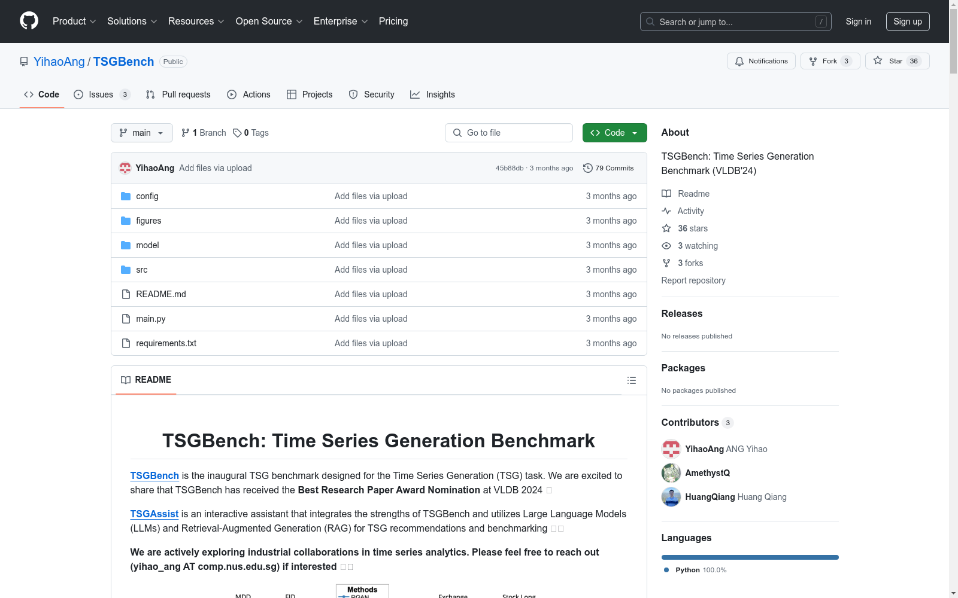Fork the repository with Fork button
Screen dimensions: 958x598
click(x=830, y=61)
